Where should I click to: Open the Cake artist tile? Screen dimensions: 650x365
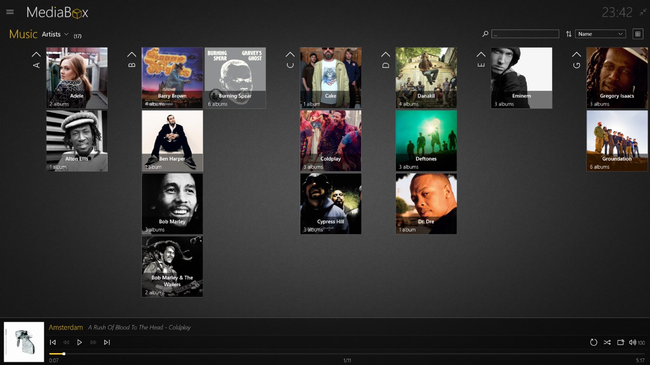pyautogui.click(x=331, y=78)
